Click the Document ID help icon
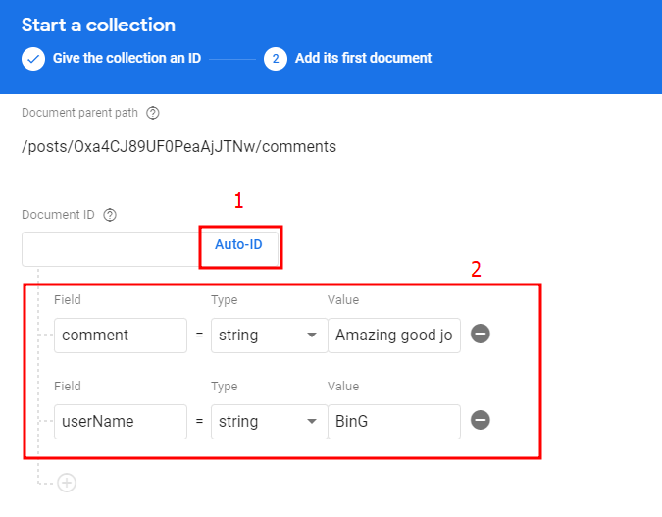662x517 pixels. pos(110,215)
